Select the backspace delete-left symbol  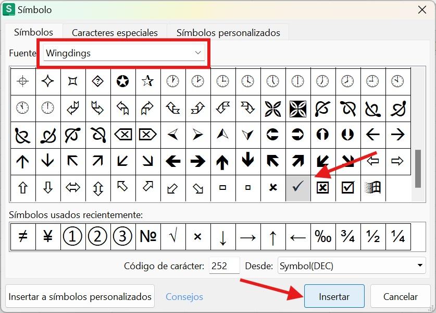pyautogui.click(x=122, y=135)
